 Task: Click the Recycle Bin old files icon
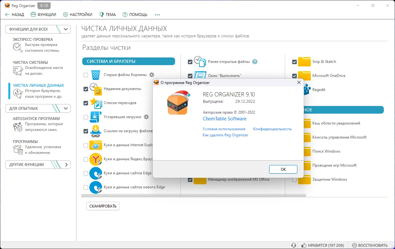(96, 75)
